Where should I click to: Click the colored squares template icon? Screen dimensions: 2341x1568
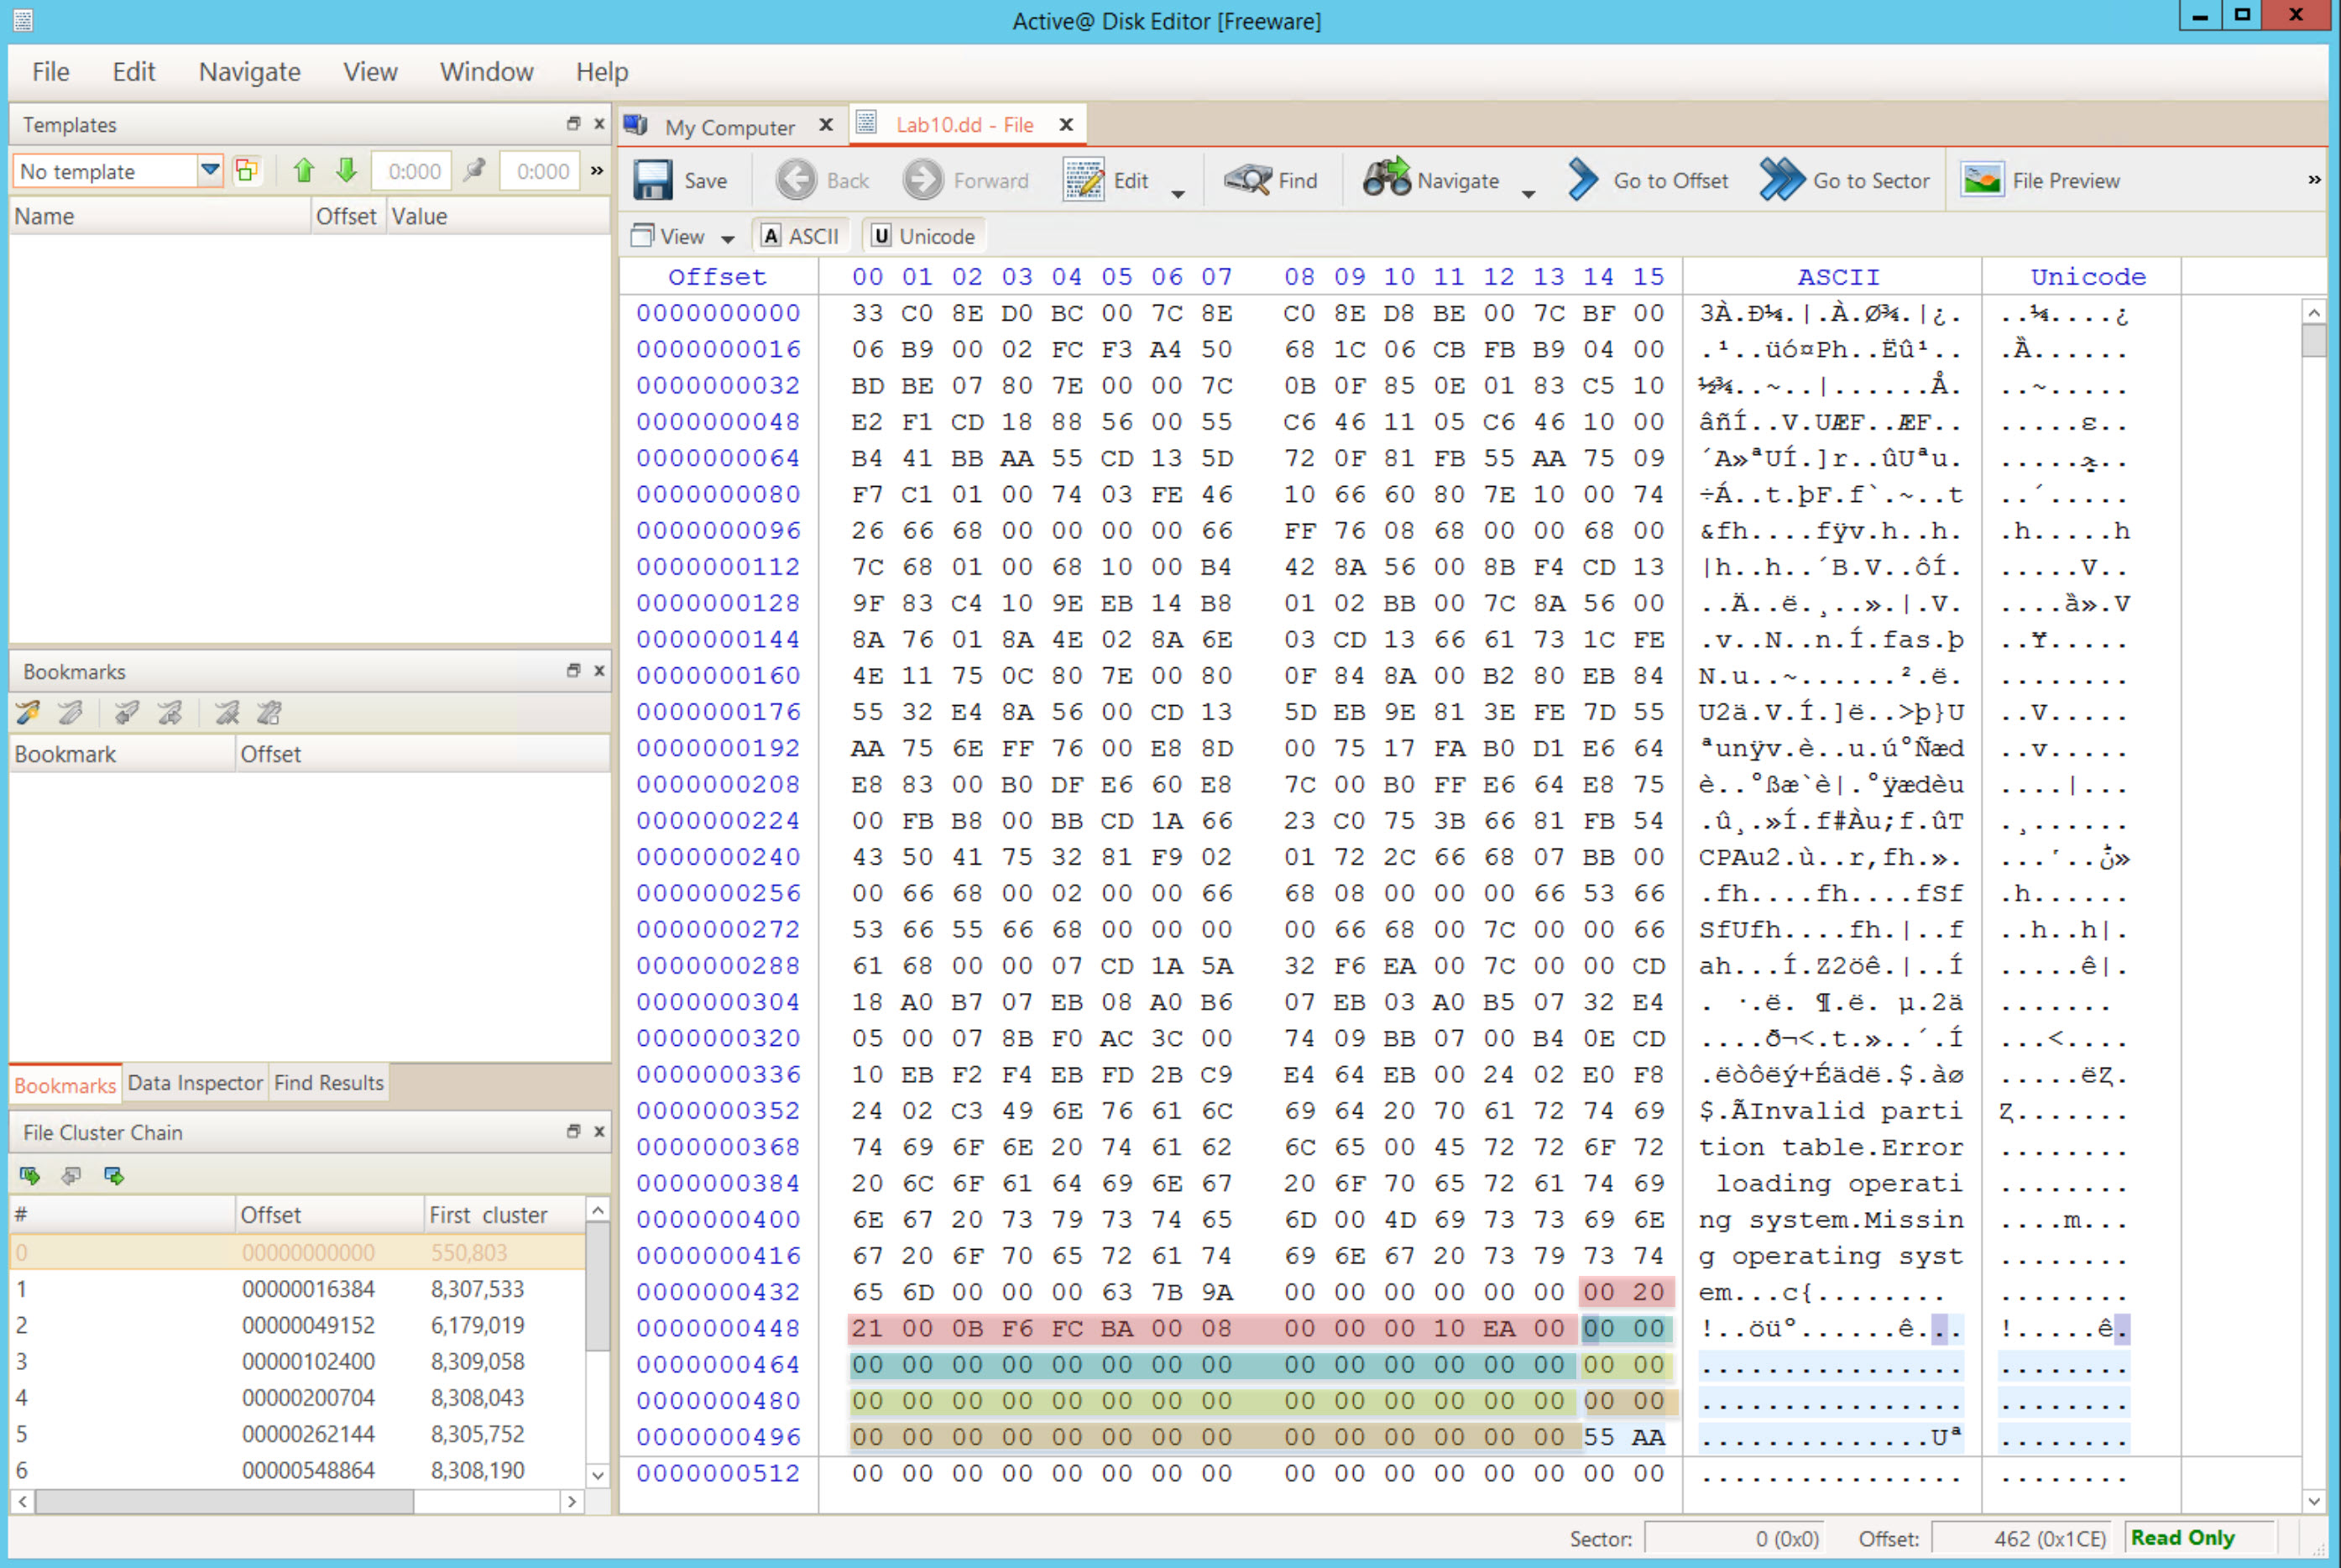tap(246, 171)
